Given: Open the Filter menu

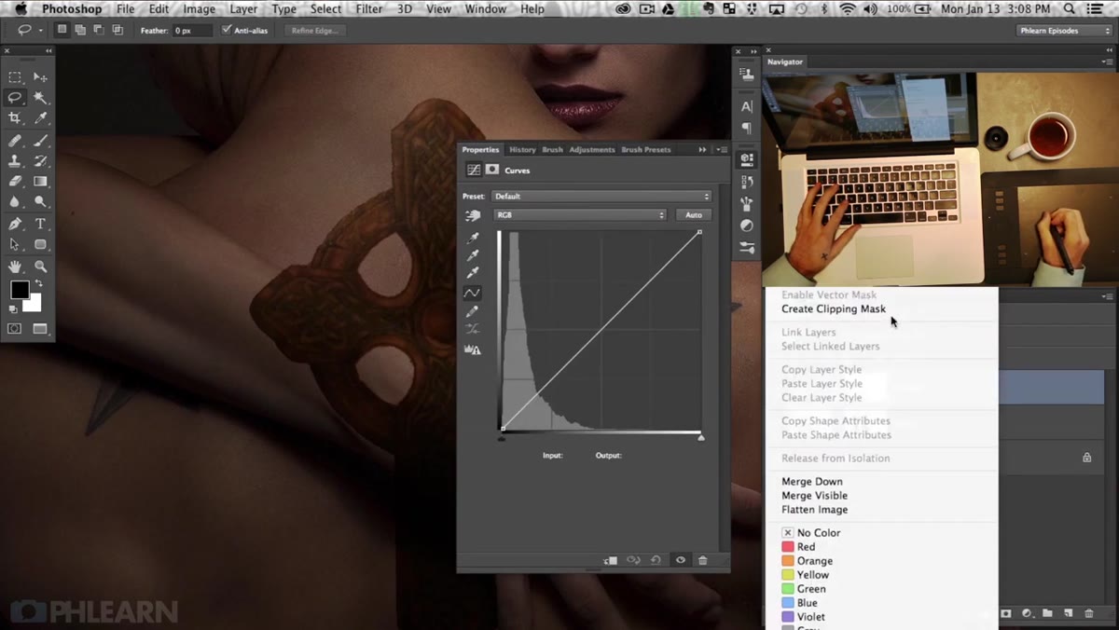Looking at the screenshot, I should pyautogui.click(x=369, y=9).
